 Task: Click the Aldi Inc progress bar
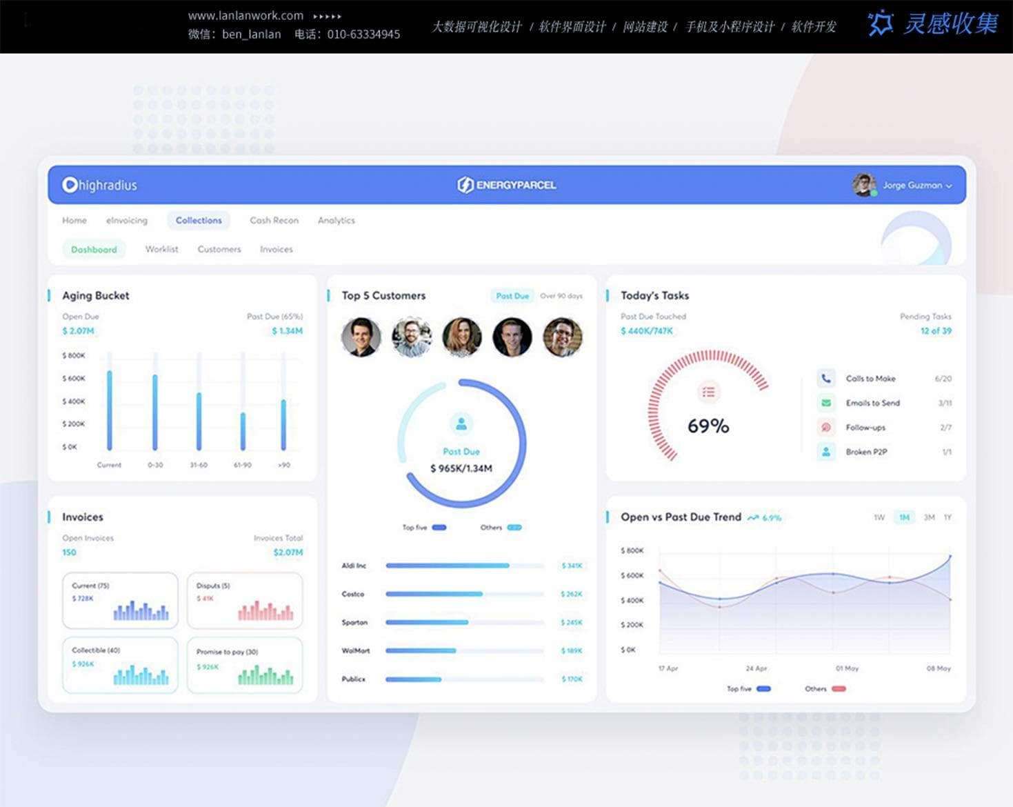click(x=465, y=566)
